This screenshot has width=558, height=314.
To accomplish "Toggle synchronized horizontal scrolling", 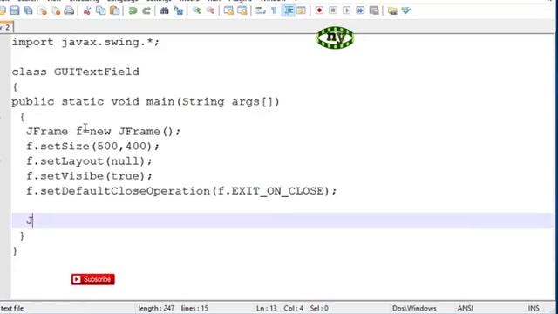I will coord(242,10).
